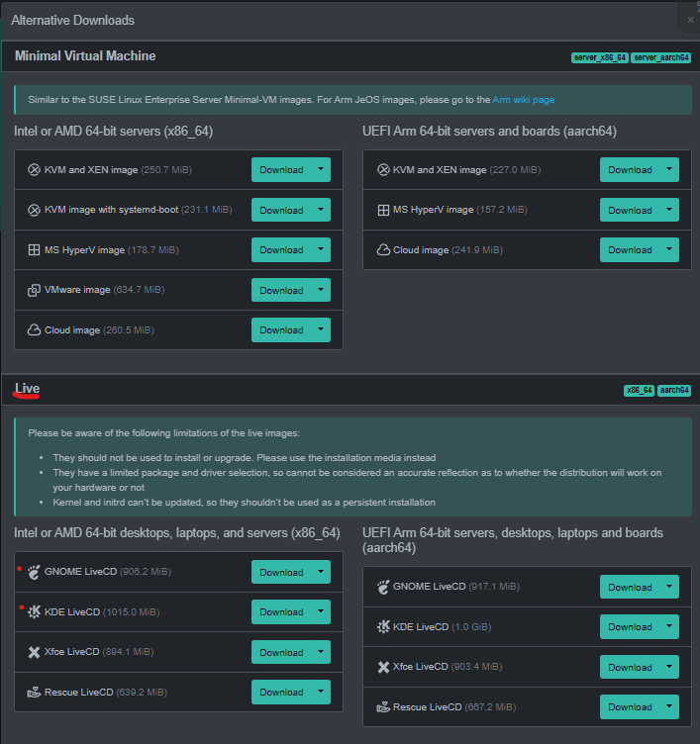Click the server_x86_64 tag badge
700x744 pixels.
[600, 57]
